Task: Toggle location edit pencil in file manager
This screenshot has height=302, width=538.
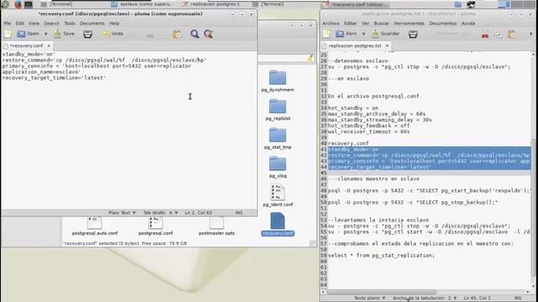Action: click(x=310, y=59)
